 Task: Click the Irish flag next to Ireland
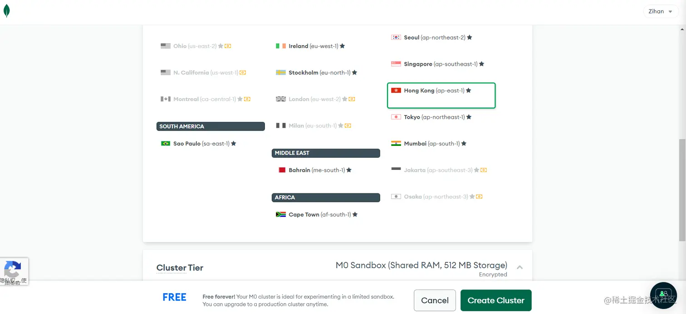point(281,46)
